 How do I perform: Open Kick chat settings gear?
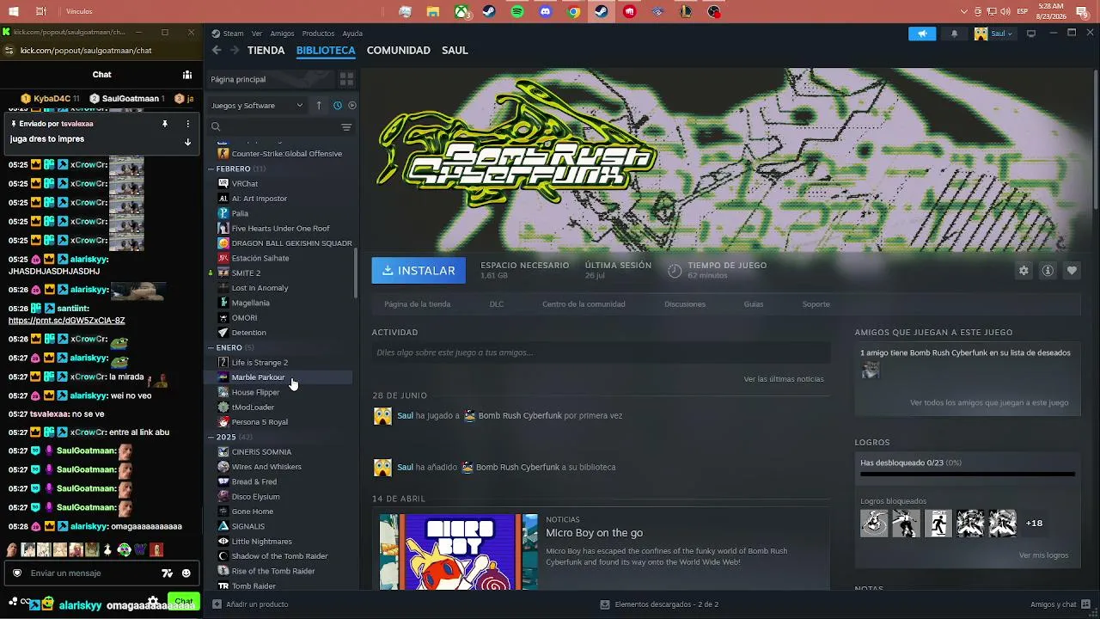pyautogui.click(x=153, y=601)
